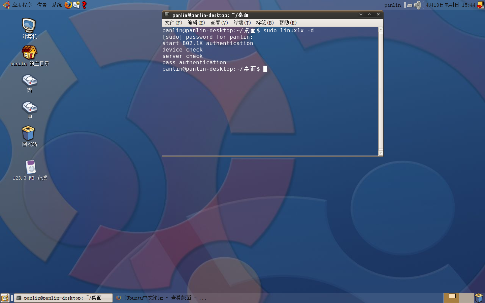Viewport: 485px width, 303px height.
Task: Open terminal Tabs (标签) menu
Action: (x=265, y=23)
